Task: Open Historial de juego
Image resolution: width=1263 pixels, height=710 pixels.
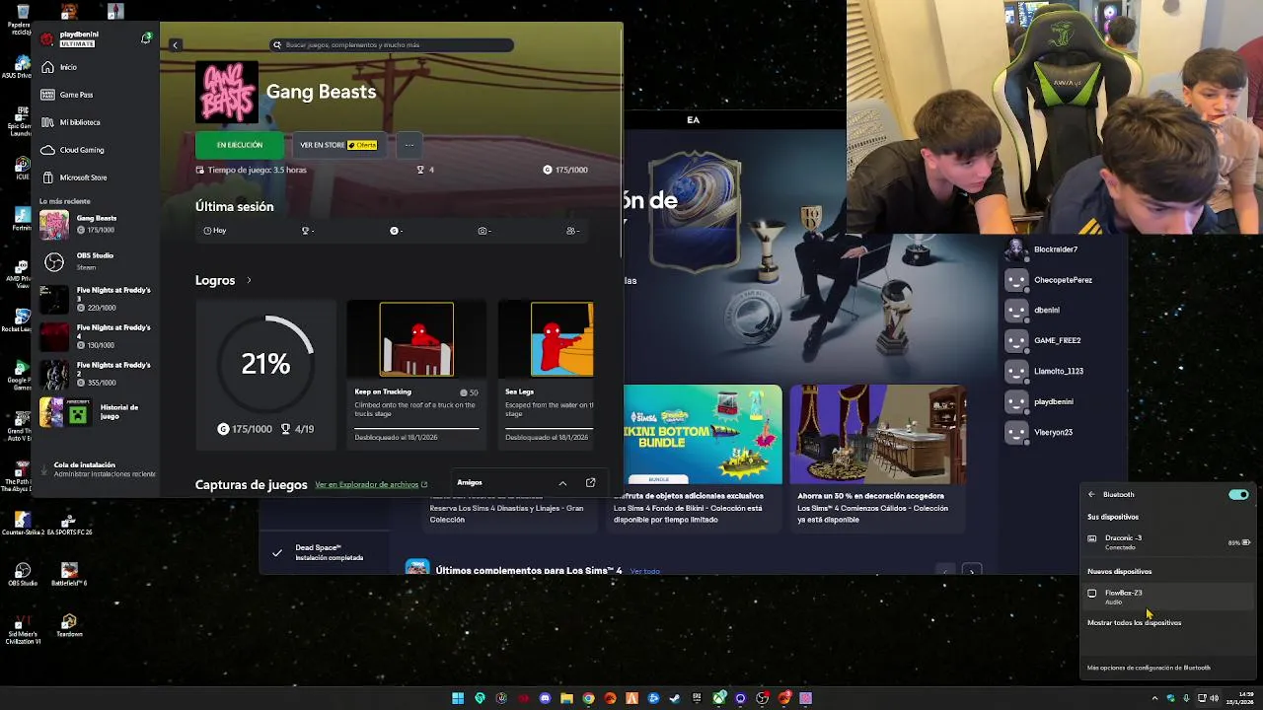Action: 97,411
